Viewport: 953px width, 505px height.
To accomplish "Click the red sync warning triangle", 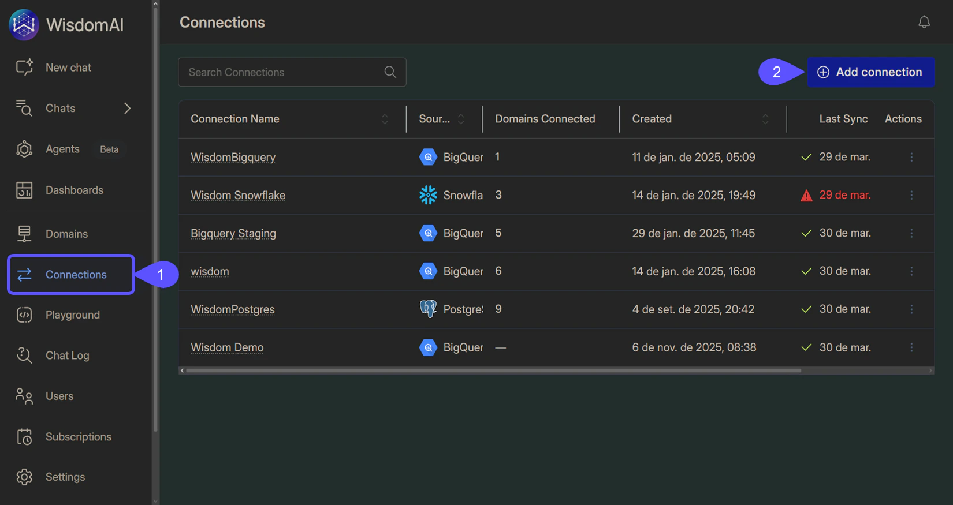I will [x=806, y=196].
